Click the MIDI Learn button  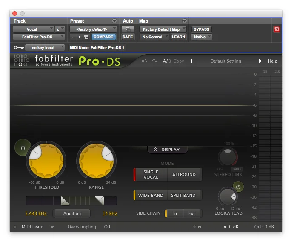click(33, 227)
